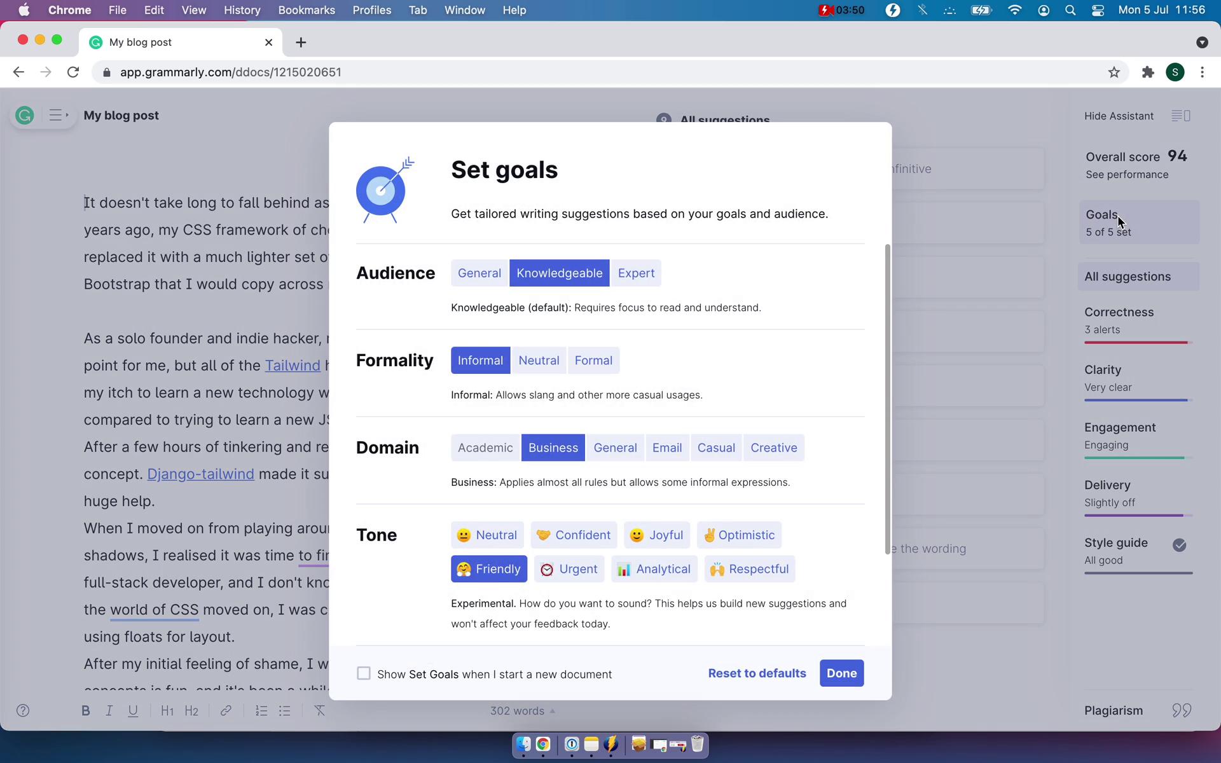The width and height of the screenshot is (1221, 763).
Task: Click the Set goals dialog scrollbar
Action: coord(887,399)
